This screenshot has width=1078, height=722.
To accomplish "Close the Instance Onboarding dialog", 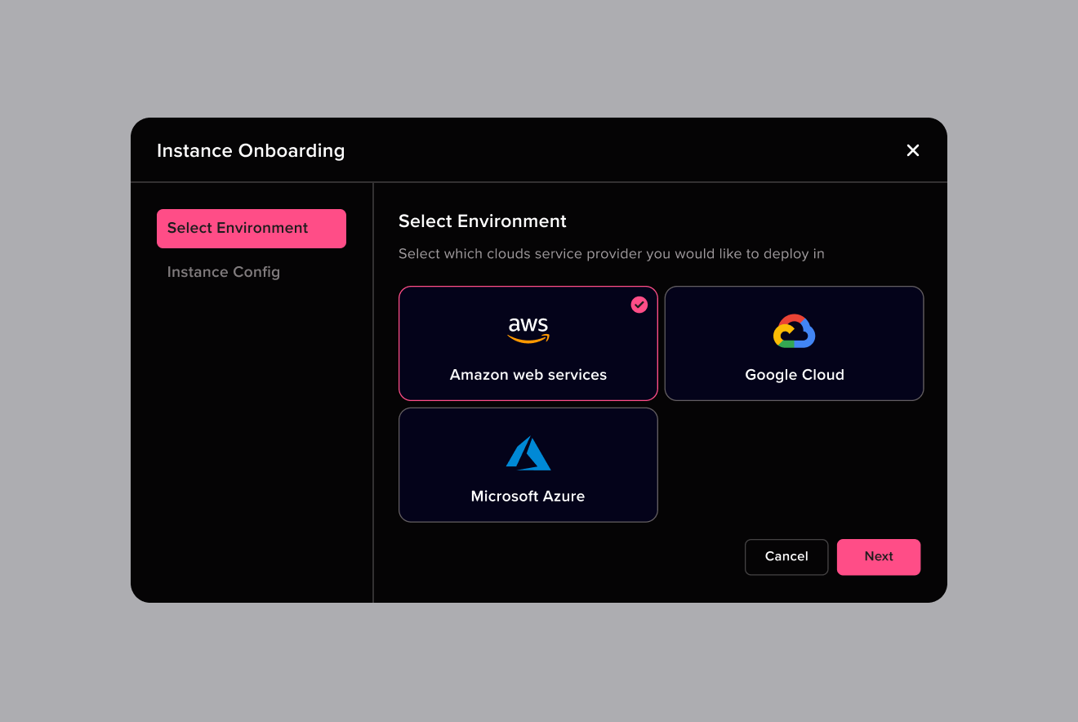I will 913,150.
